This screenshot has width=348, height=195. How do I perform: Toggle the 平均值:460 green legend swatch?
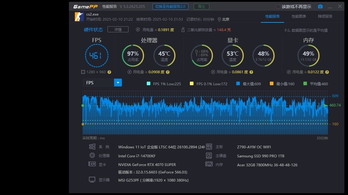305,83
